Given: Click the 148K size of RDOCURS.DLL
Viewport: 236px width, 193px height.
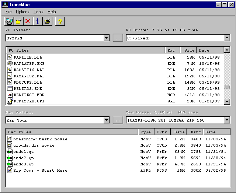Looking at the screenshot, I should [x=190, y=83].
